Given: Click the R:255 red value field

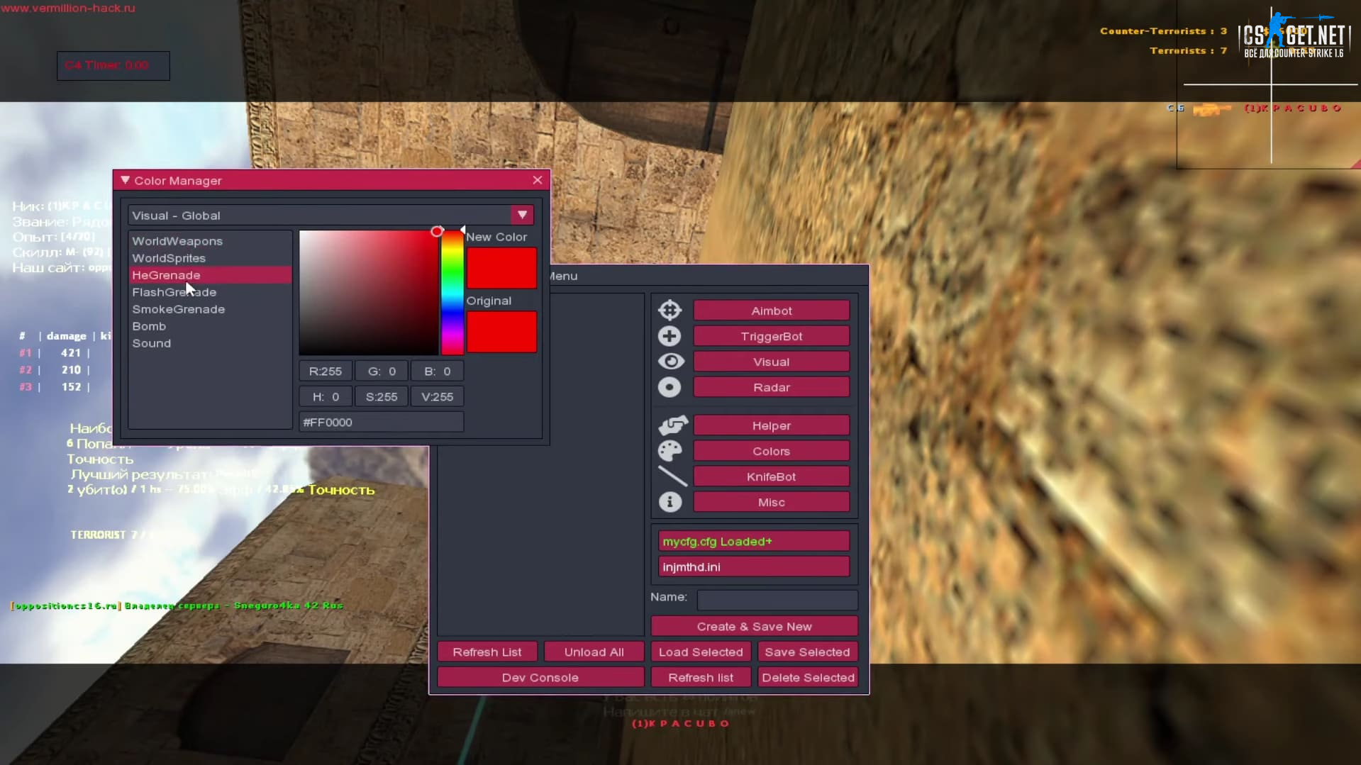Looking at the screenshot, I should click(x=326, y=371).
